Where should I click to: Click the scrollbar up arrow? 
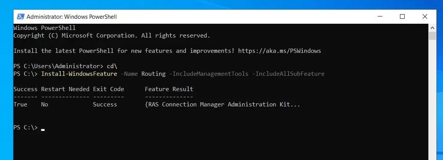[x=432, y=28]
